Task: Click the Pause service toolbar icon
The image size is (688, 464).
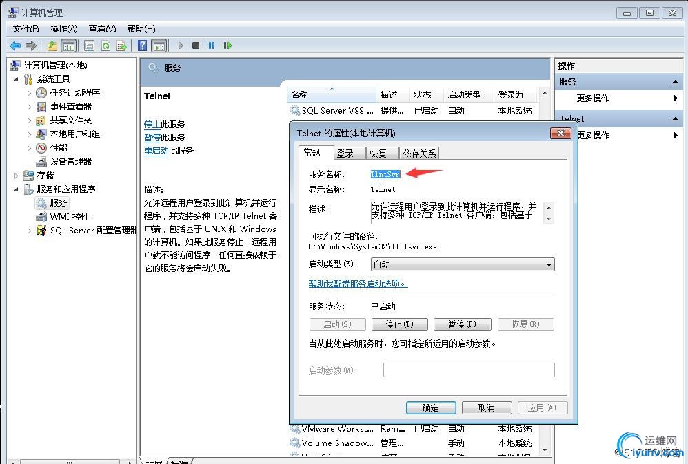Action: pos(212,45)
